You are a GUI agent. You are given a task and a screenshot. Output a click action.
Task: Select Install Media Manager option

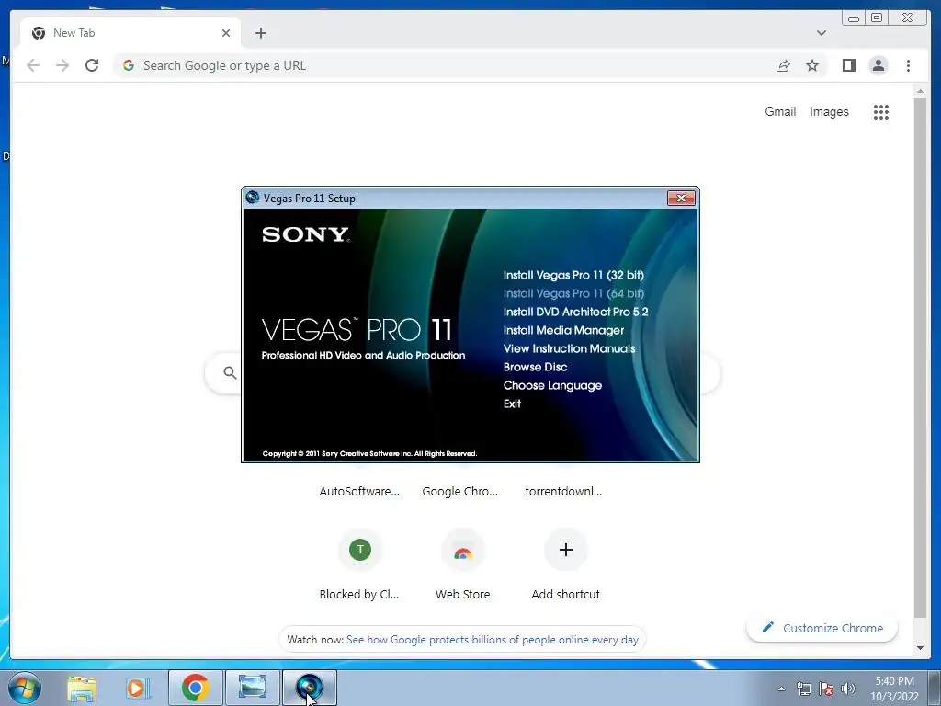(x=563, y=330)
